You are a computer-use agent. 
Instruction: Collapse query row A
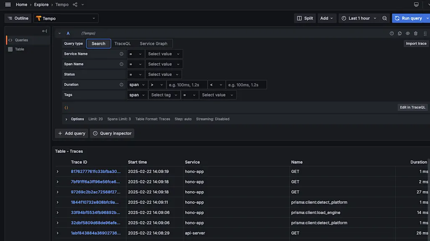60,33
